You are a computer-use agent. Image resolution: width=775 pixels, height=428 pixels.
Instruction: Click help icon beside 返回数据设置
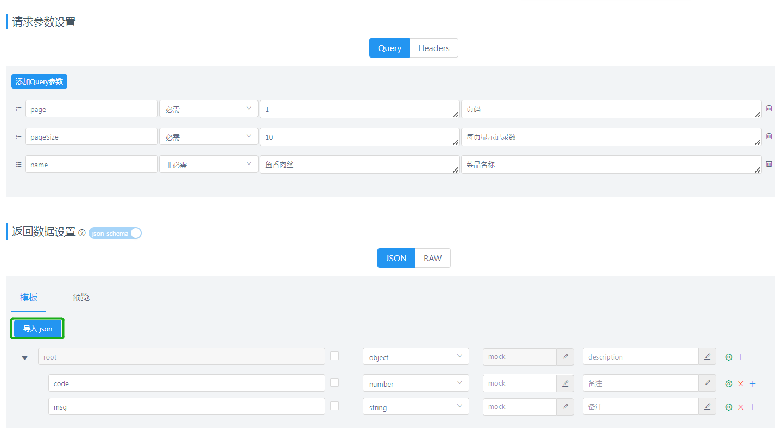[82, 233]
